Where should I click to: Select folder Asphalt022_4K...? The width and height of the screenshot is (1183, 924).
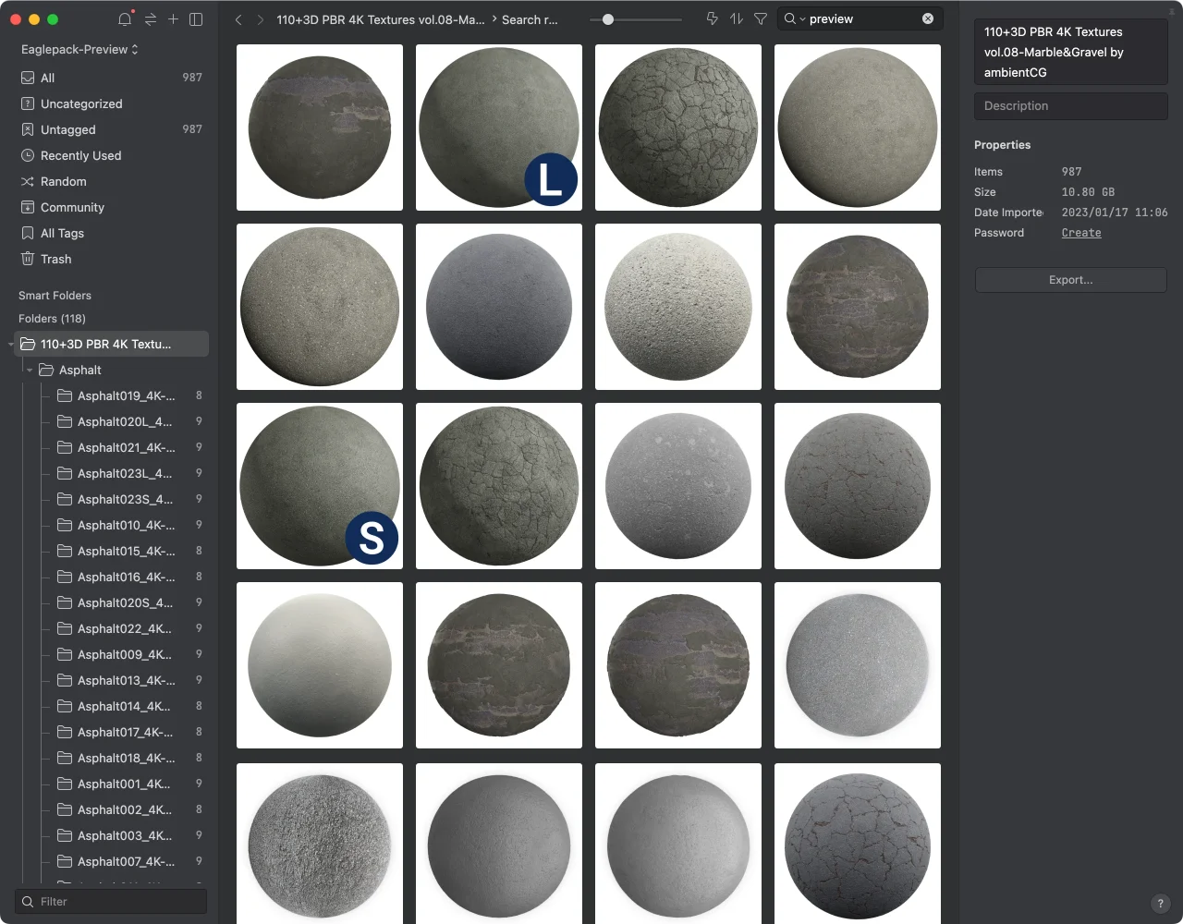(x=125, y=628)
